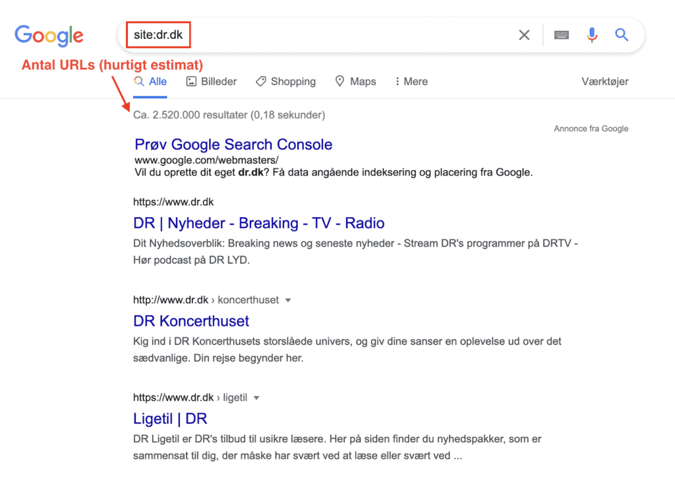Expand the ligetil result dropdown arrow
The width and height of the screenshot is (675, 477).
(256, 398)
